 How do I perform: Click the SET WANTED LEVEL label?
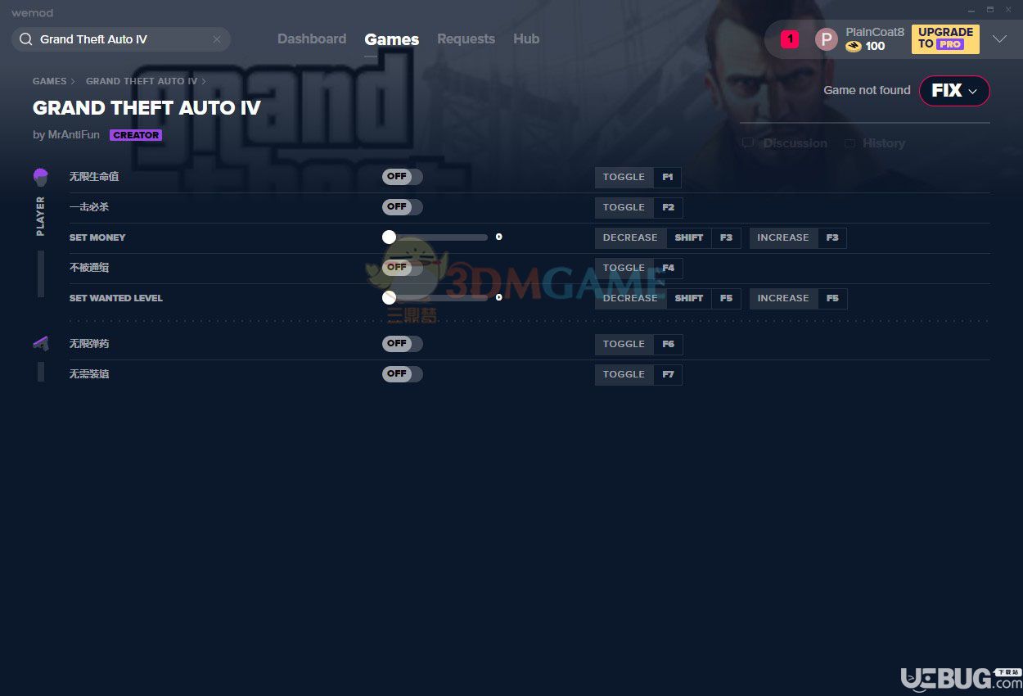[x=116, y=298]
